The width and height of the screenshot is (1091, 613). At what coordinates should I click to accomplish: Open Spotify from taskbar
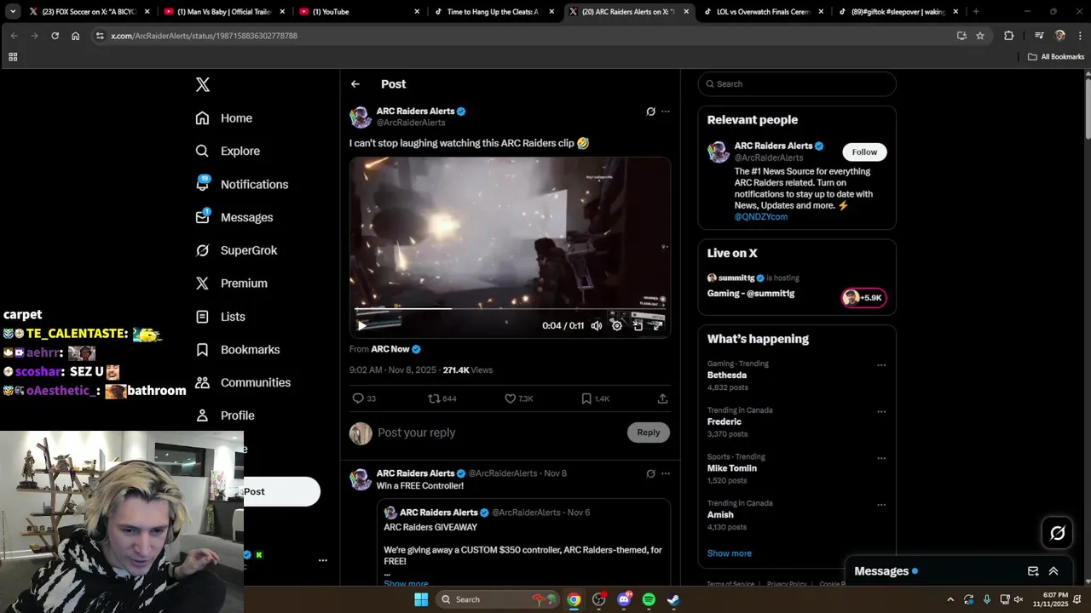tap(649, 599)
